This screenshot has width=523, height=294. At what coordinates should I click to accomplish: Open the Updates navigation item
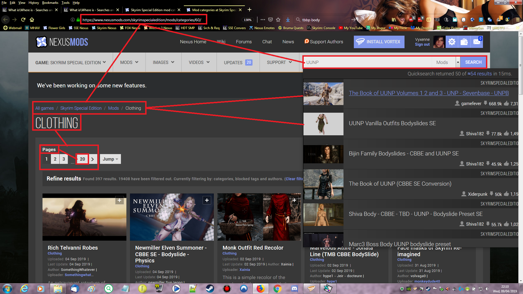point(238,63)
